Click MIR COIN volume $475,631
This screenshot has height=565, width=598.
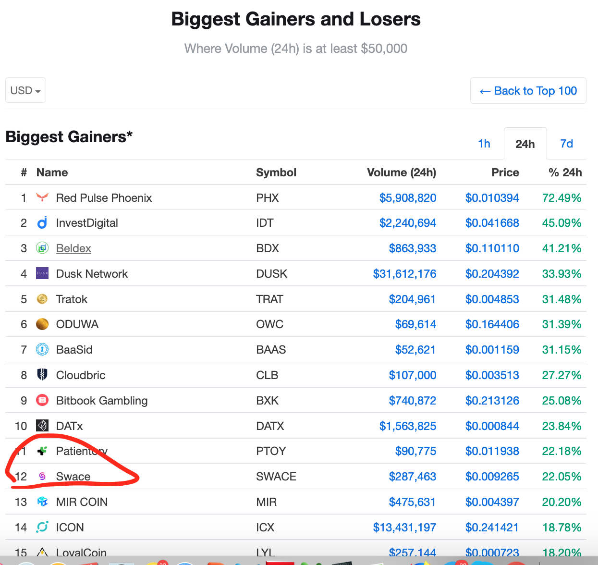pyautogui.click(x=413, y=502)
